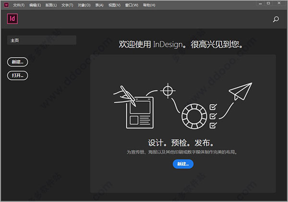Open the 文字(T) menu
Screen dimensions: 288x202
click(x=67, y=5)
